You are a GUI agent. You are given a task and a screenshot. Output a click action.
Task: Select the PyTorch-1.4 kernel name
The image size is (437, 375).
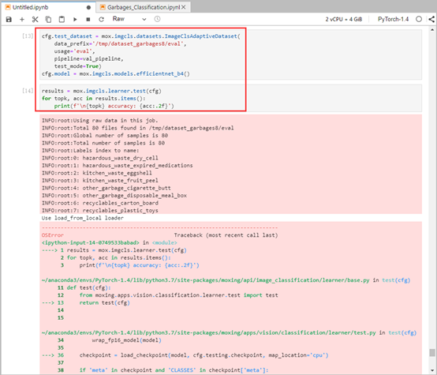(x=393, y=19)
